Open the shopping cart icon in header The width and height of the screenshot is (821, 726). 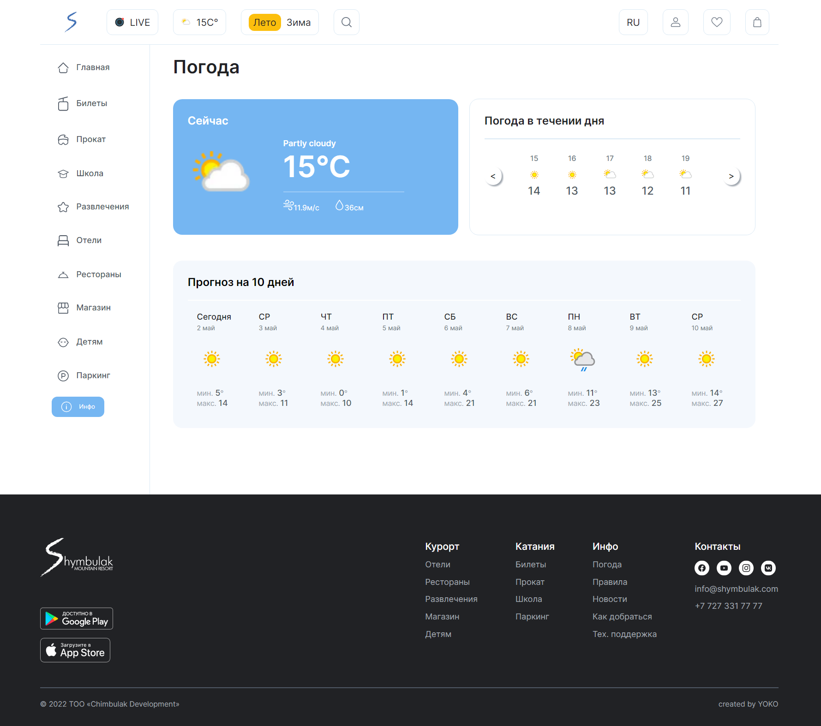click(757, 22)
